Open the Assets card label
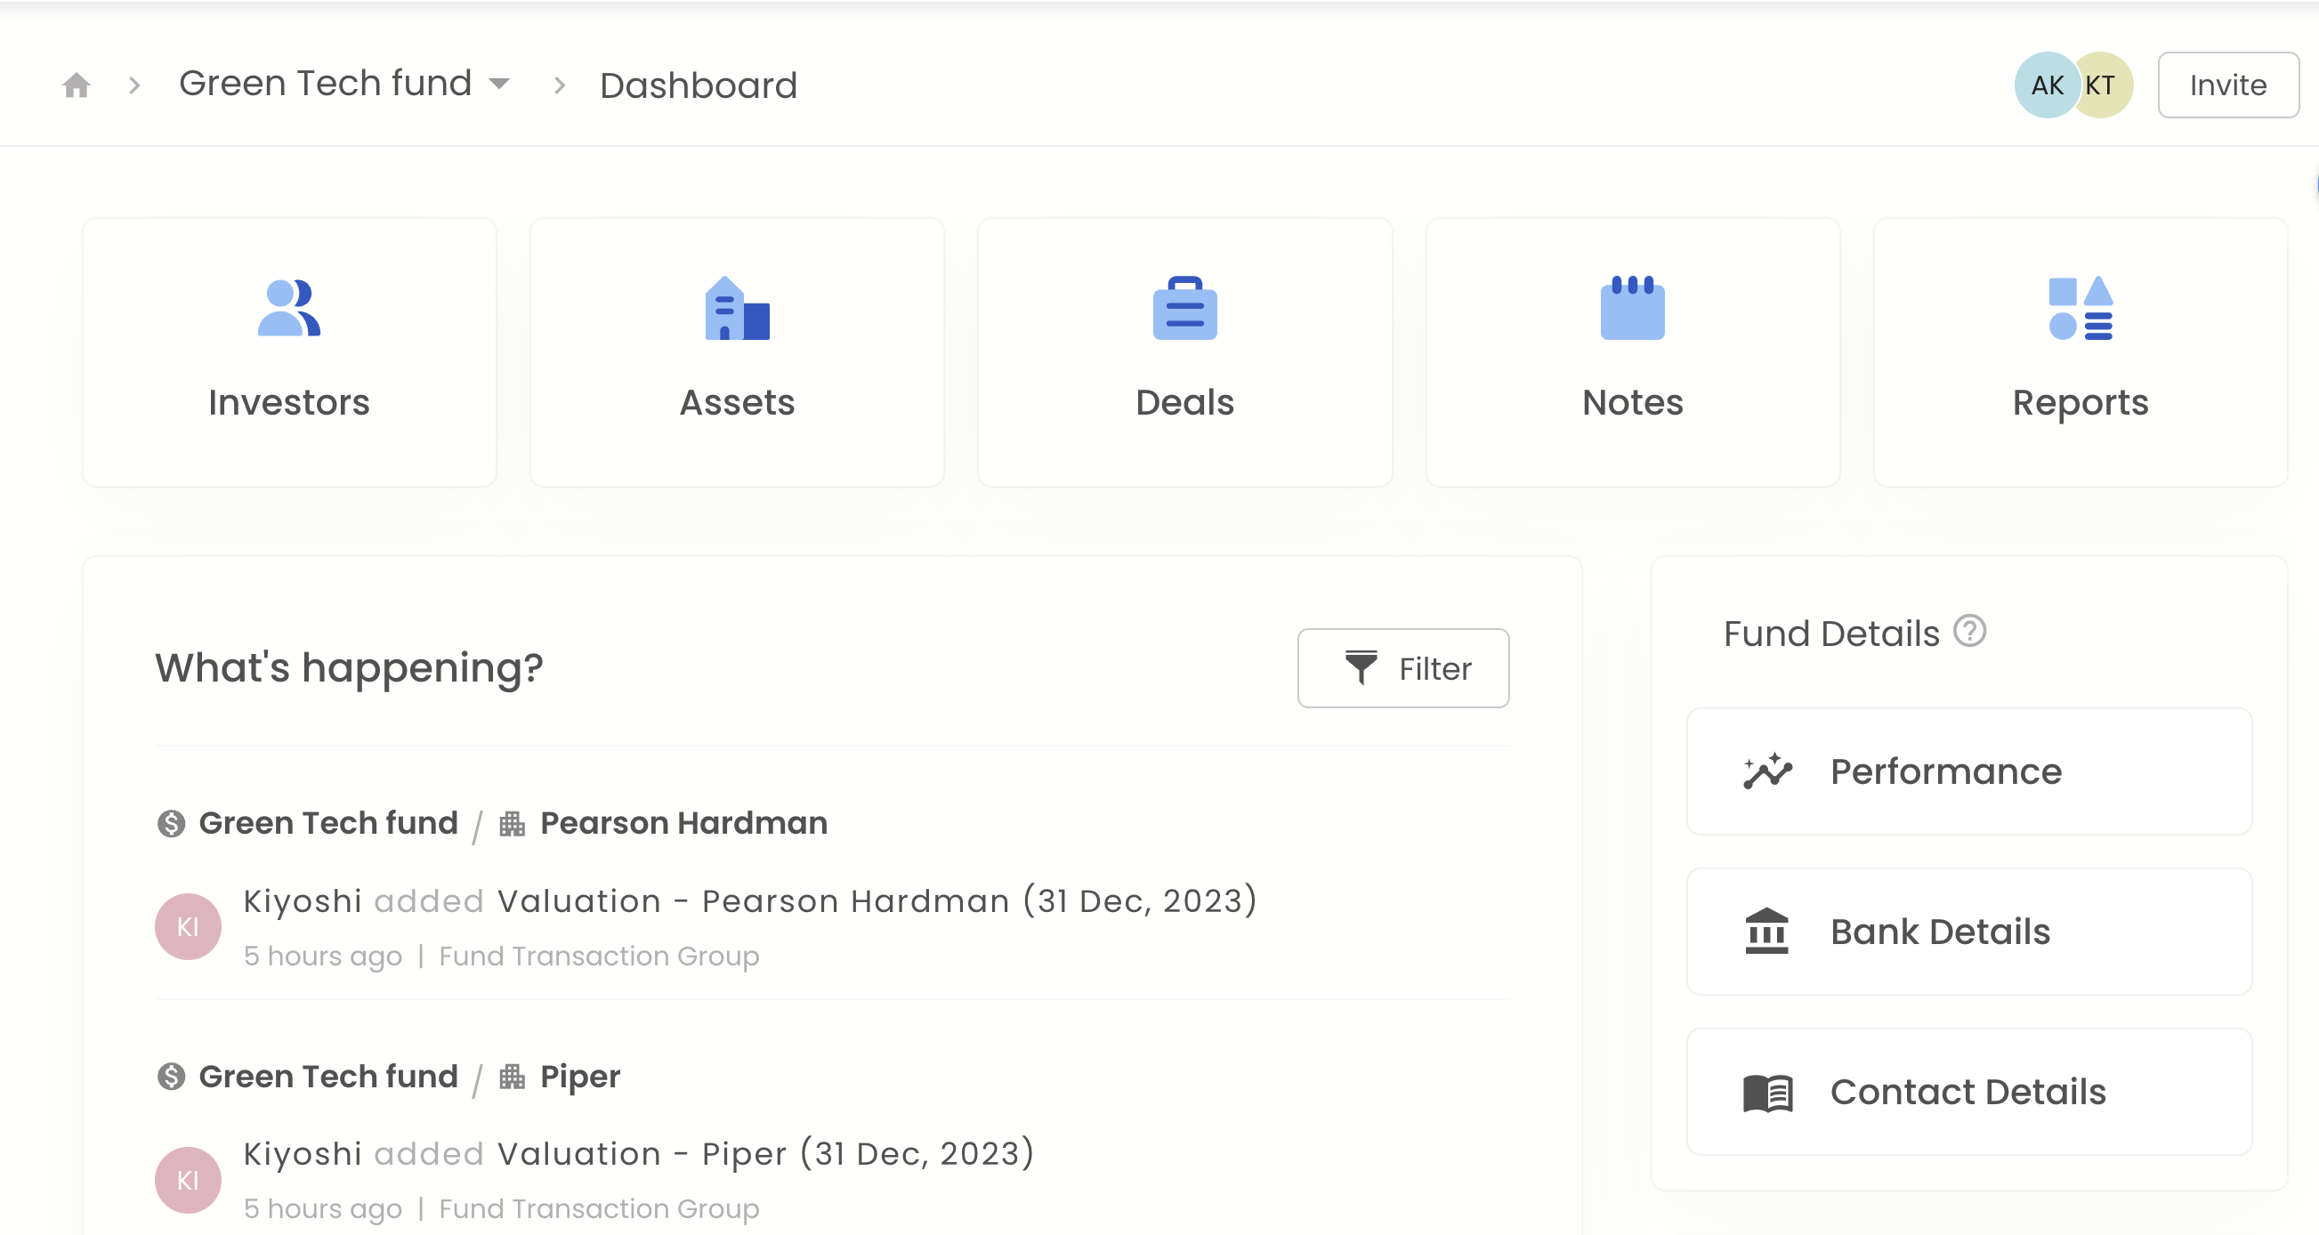Viewport: 2319px width, 1235px height. (x=738, y=402)
